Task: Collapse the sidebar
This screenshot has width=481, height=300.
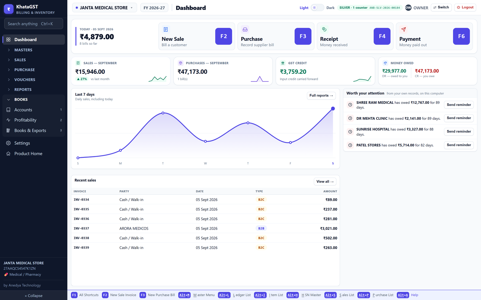Action: coord(34,295)
